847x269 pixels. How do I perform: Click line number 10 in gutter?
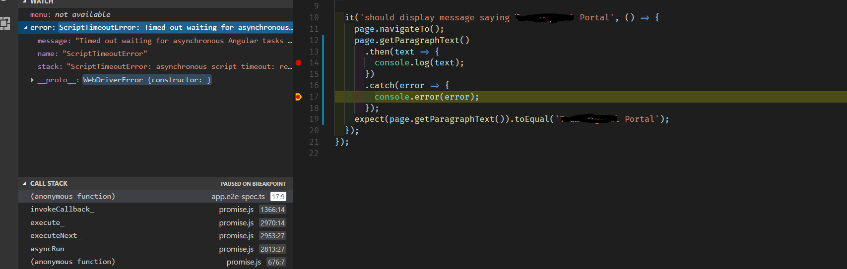click(314, 17)
